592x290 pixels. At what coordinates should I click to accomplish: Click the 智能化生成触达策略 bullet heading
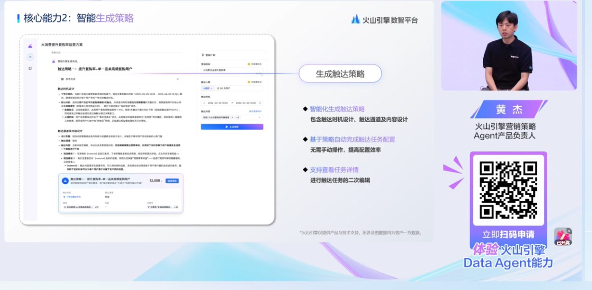pyautogui.click(x=337, y=109)
